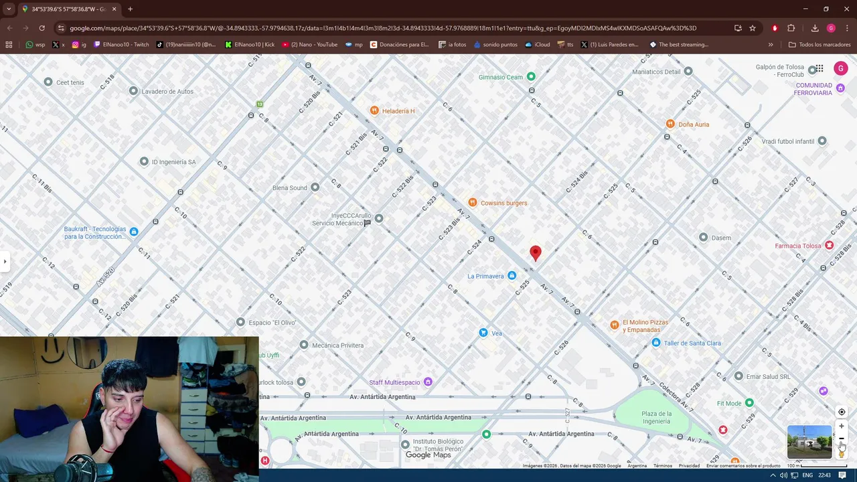Select the Dasem place marker
Viewport: 857px width, 482px height.
(703, 238)
